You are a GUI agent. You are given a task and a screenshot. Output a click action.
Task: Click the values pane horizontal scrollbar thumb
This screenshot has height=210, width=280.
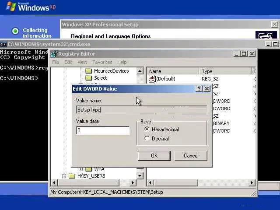[x=175, y=183]
